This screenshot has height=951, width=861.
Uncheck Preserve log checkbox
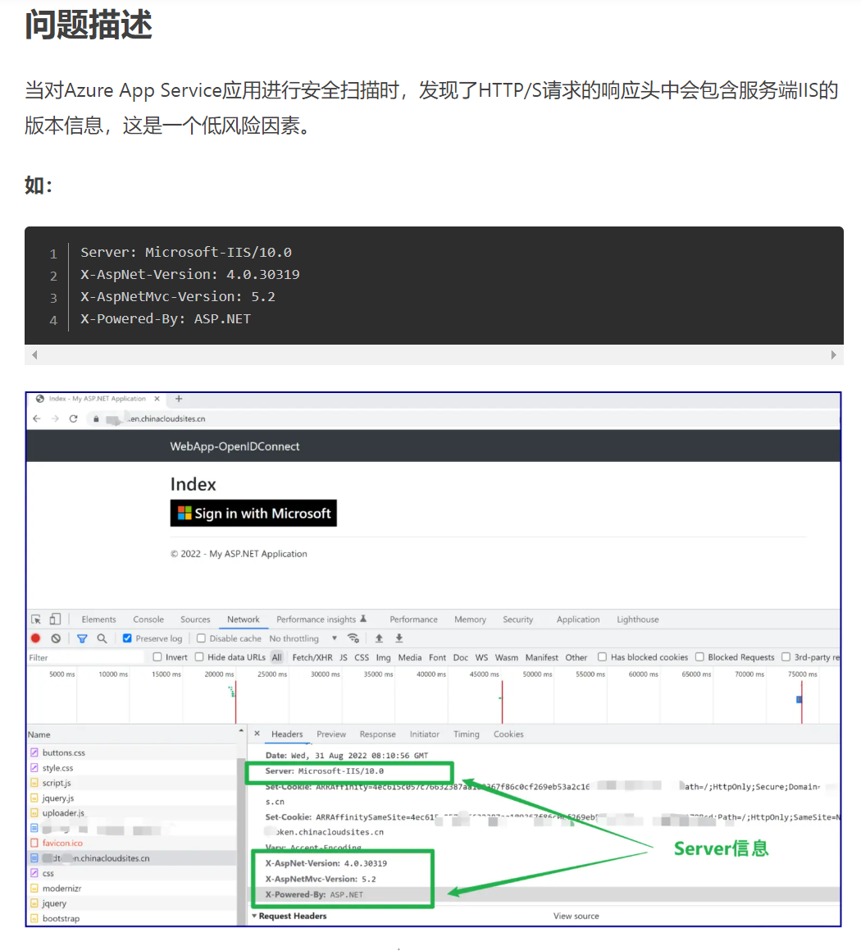[x=127, y=638]
